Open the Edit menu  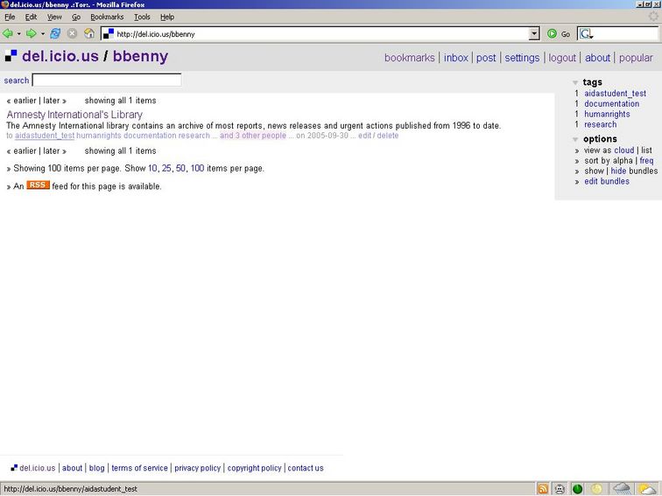(31, 17)
